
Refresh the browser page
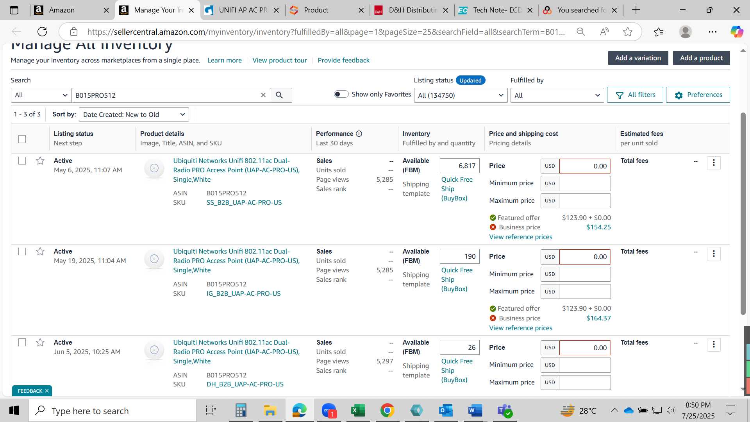(42, 32)
